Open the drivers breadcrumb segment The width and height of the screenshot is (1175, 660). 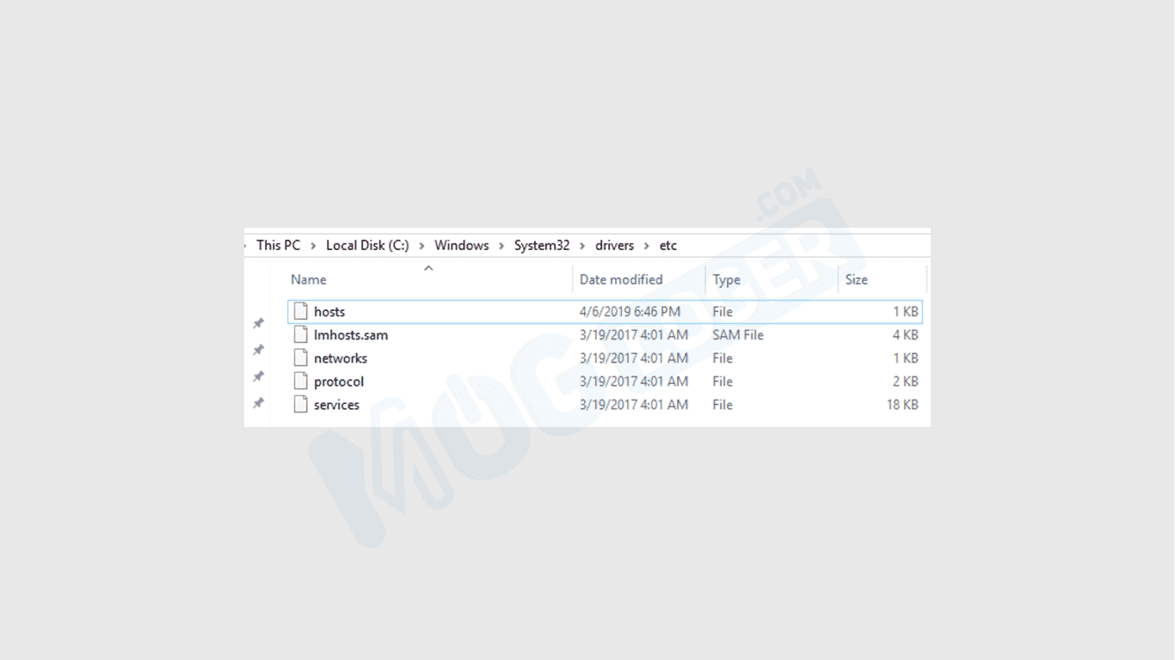614,245
